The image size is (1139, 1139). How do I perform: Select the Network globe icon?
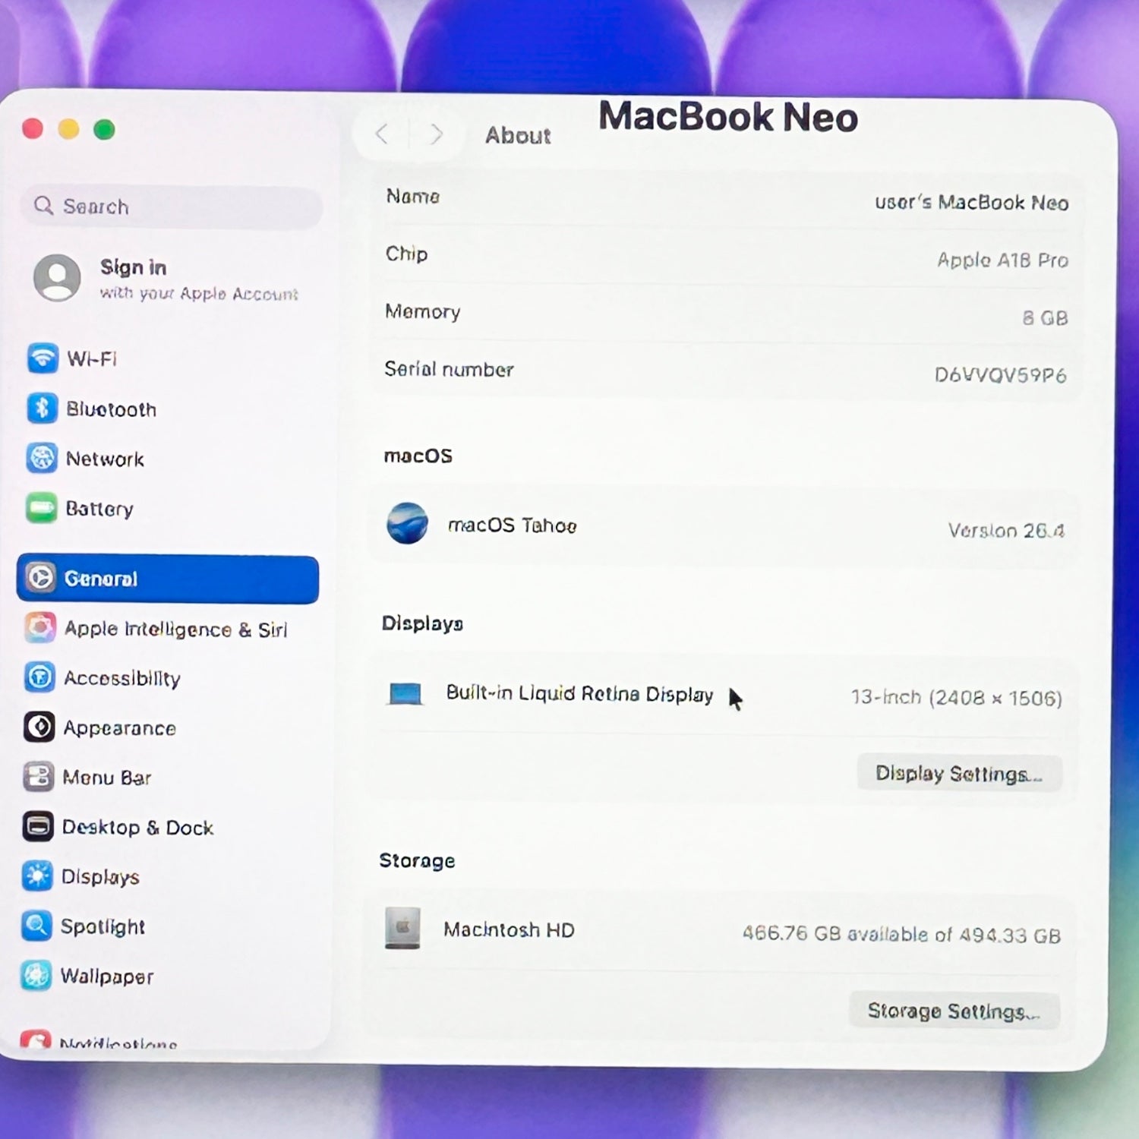click(42, 459)
